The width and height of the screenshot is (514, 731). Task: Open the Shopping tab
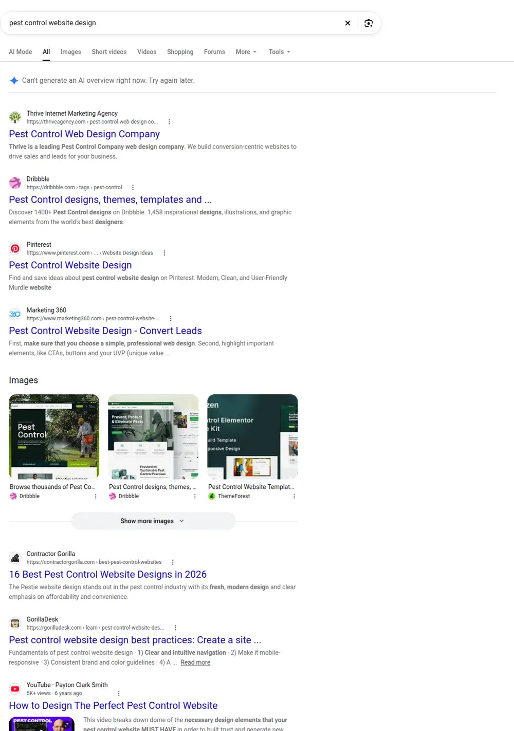[x=180, y=52]
